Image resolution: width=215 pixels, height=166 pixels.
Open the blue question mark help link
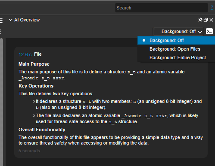click(212, 8)
